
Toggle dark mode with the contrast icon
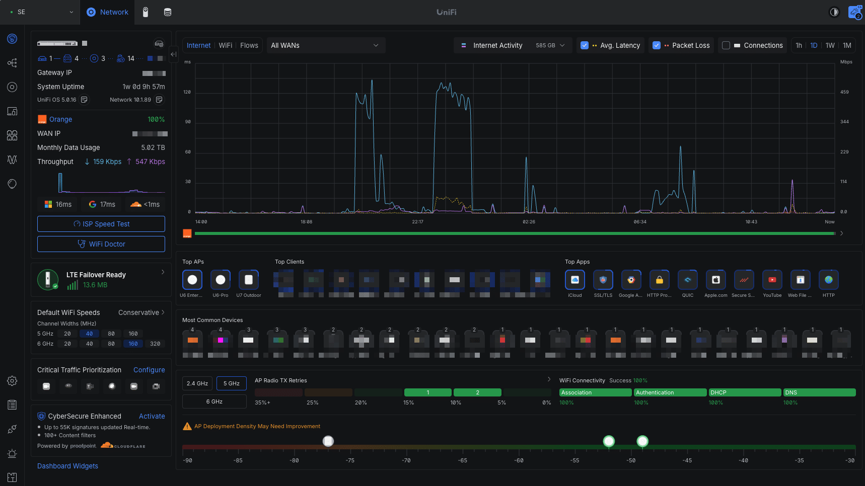[x=834, y=12]
